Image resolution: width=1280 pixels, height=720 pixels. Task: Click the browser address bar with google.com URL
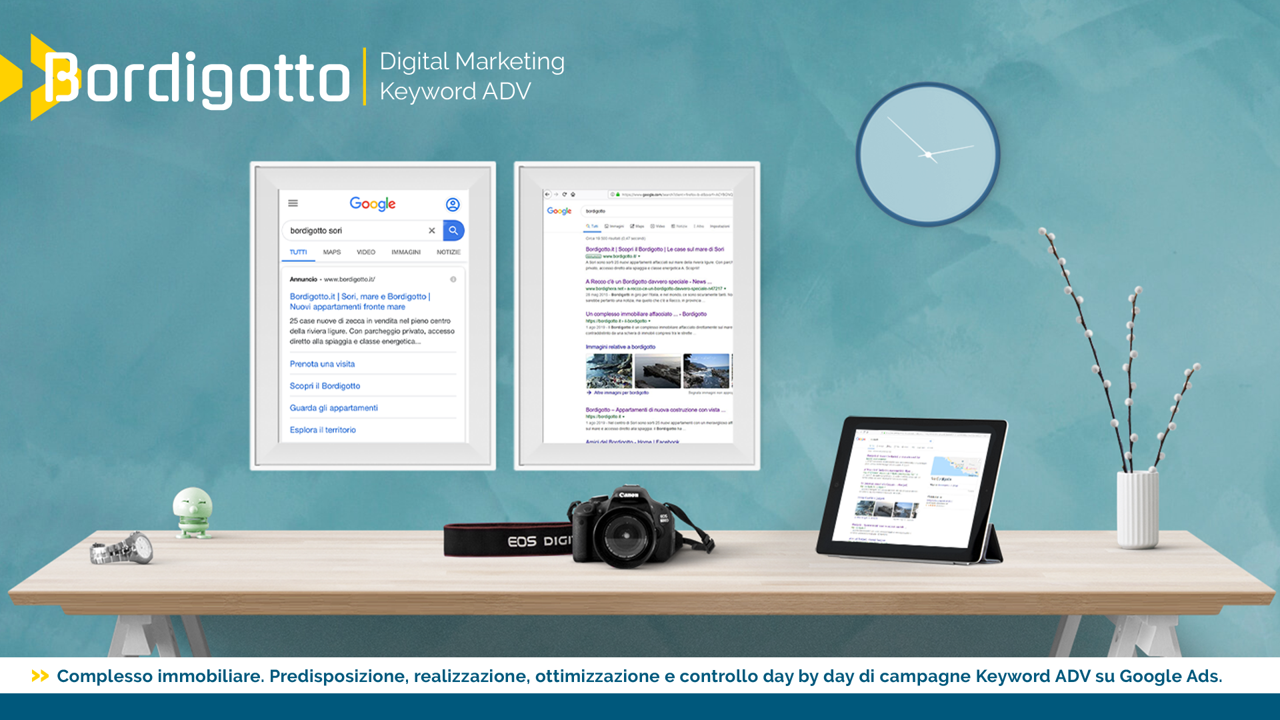670,195
